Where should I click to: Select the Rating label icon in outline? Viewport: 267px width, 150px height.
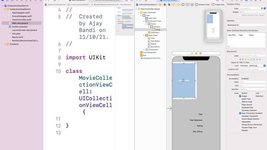(149, 44)
